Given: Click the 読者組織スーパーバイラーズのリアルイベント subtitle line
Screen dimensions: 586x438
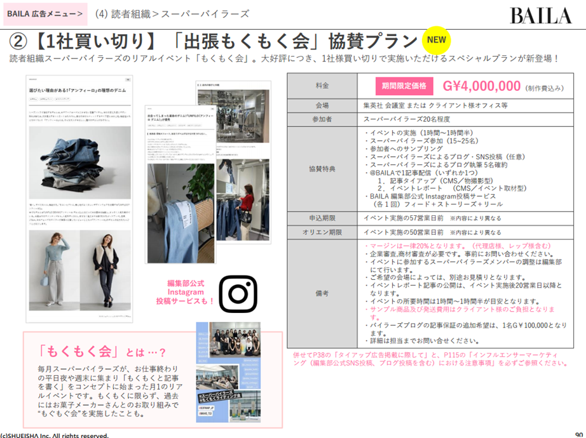Looking at the screenshot, I should click(283, 59).
